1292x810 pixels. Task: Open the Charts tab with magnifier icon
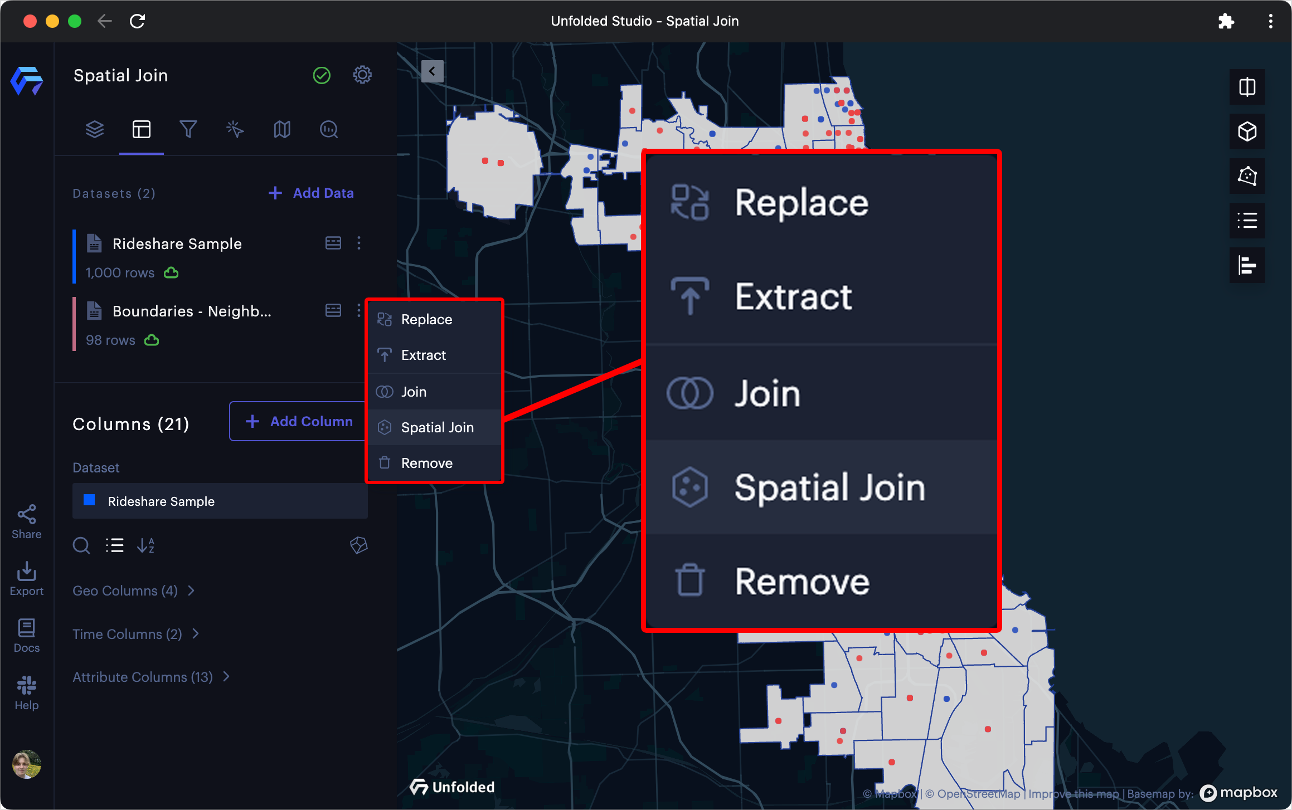328,129
